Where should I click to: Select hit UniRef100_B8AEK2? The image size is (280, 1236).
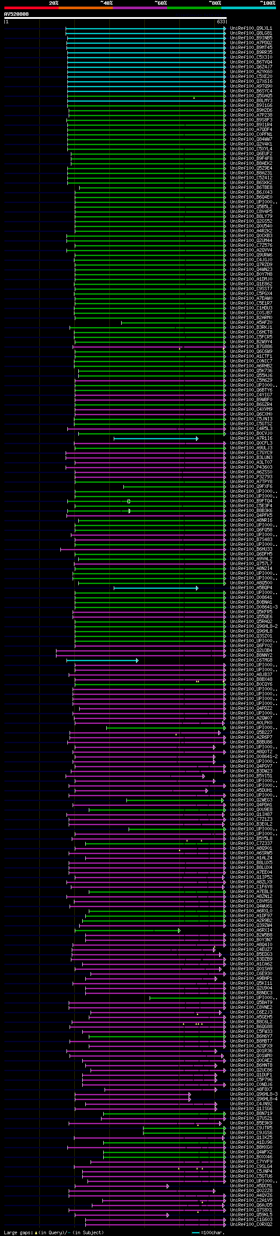[251, 163]
